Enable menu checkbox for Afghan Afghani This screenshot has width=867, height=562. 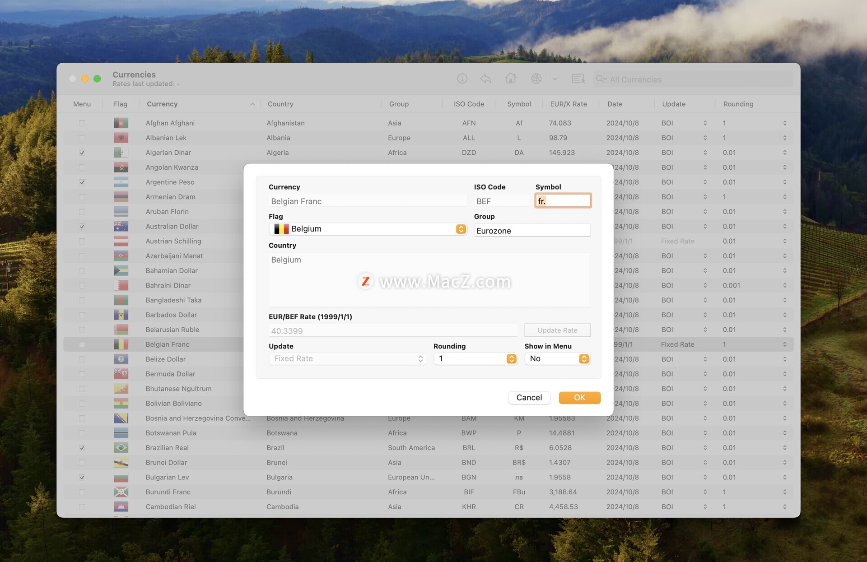82,123
